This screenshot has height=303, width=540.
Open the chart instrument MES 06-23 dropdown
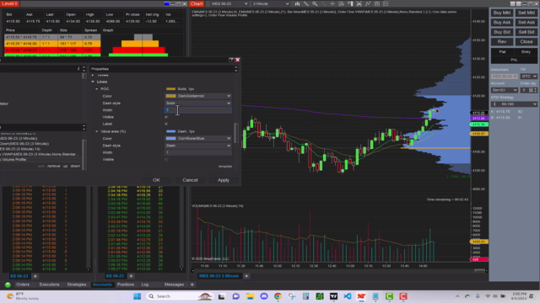[229, 3]
